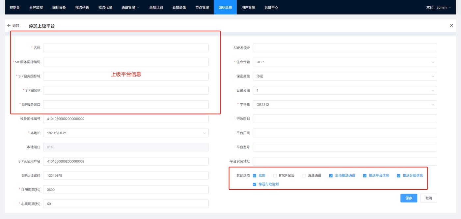Focus the SIP服务IP input field
461x219 pixels.
click(126, 90)
